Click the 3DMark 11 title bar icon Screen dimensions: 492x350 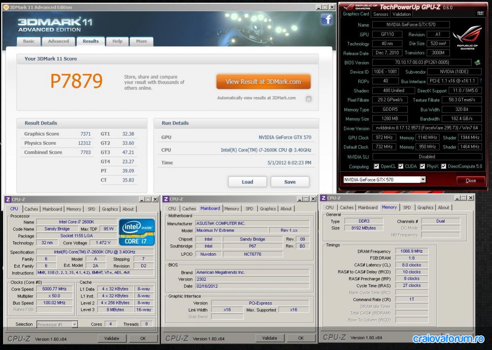(x=6, y=7)
